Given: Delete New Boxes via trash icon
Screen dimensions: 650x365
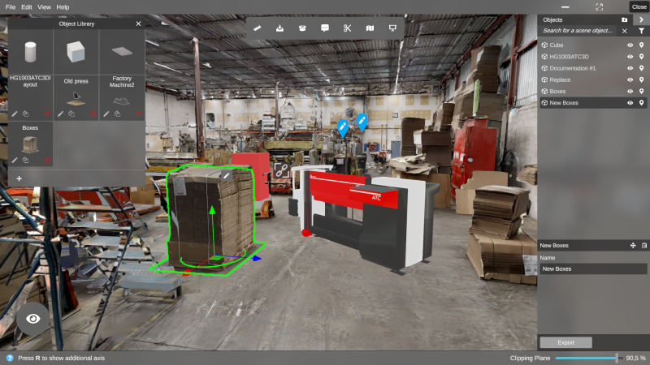Looking at the screenshot, I should [644, 246].
